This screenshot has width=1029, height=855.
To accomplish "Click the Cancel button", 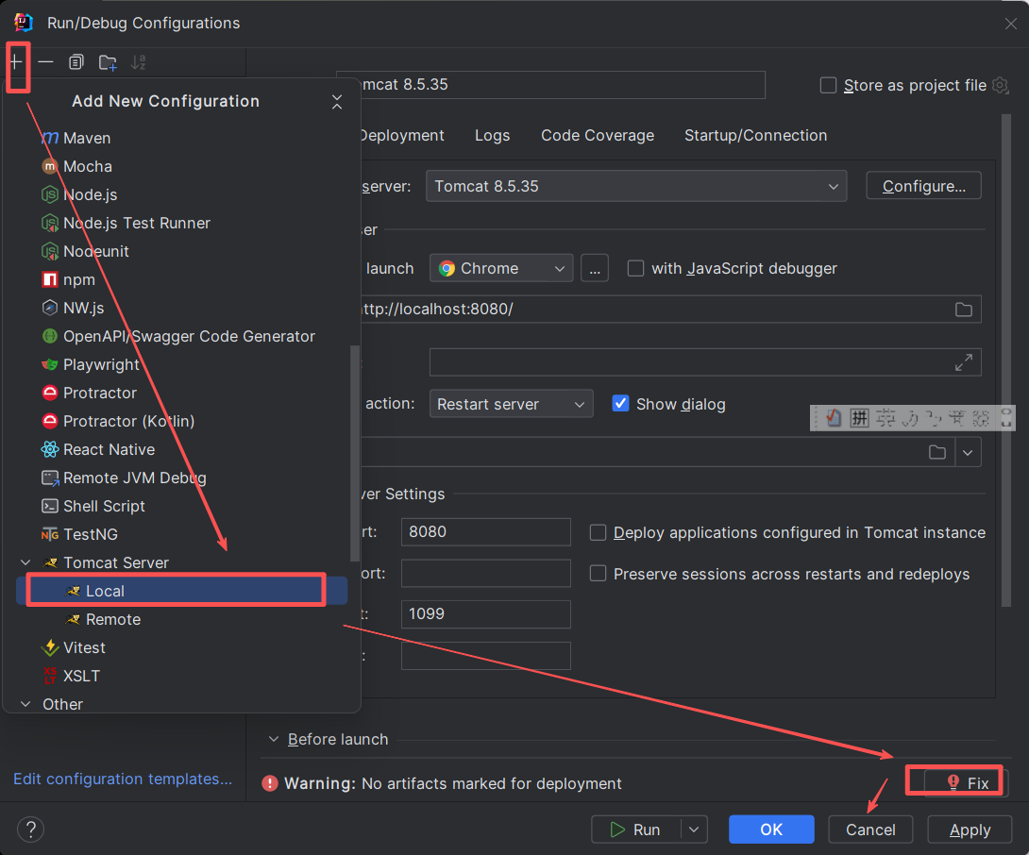I will point(870,830).
